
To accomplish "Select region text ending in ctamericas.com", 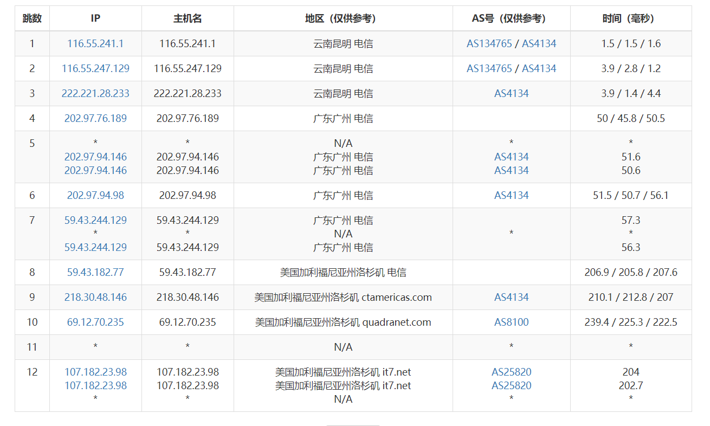I will tap(343, 298).
